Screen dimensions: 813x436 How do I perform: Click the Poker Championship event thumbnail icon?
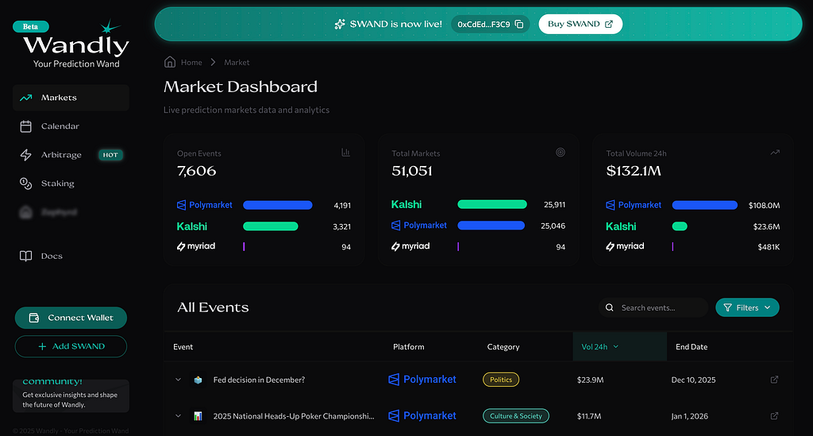click(198, 416)
